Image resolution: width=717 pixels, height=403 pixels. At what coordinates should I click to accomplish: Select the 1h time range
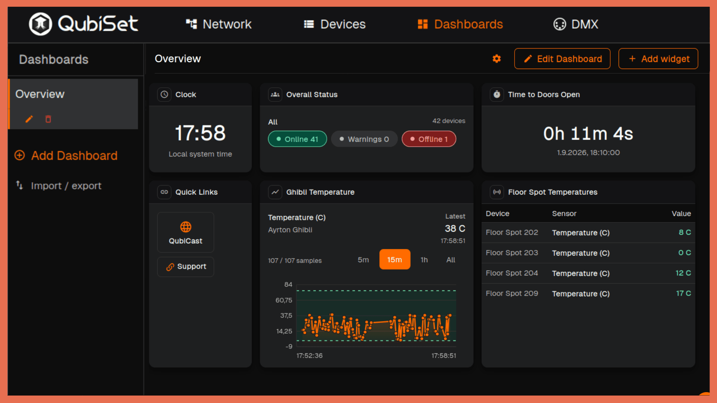[424, 260]
